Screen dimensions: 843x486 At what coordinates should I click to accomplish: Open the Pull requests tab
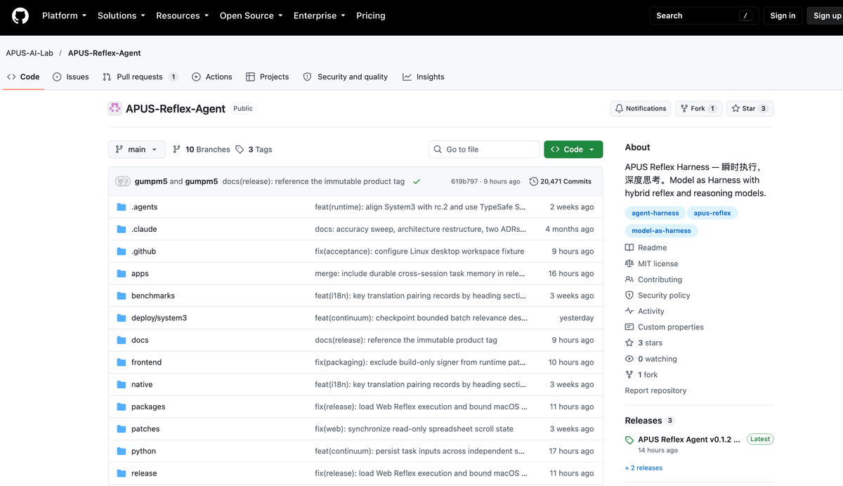140,77
